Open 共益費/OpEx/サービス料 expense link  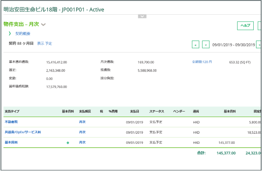(x=23, y=132)
